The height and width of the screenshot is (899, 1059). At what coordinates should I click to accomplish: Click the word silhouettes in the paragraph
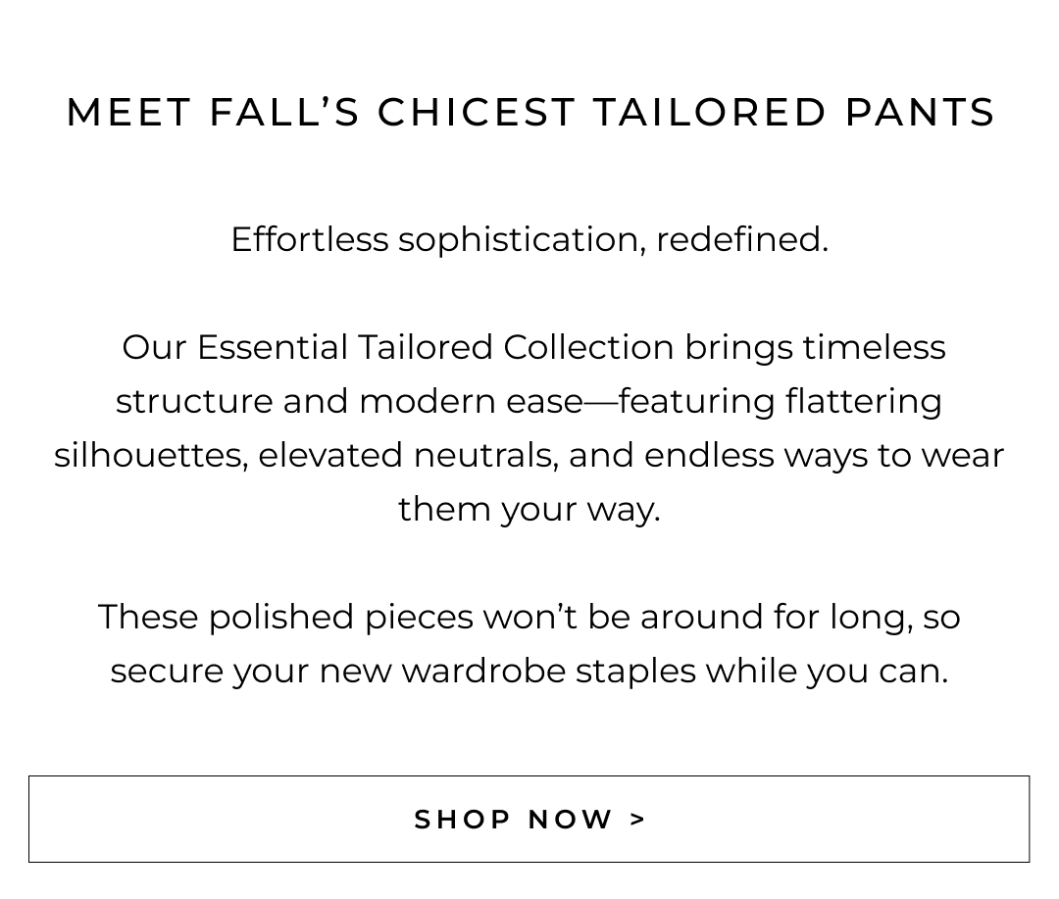click(x=150, y=455)
